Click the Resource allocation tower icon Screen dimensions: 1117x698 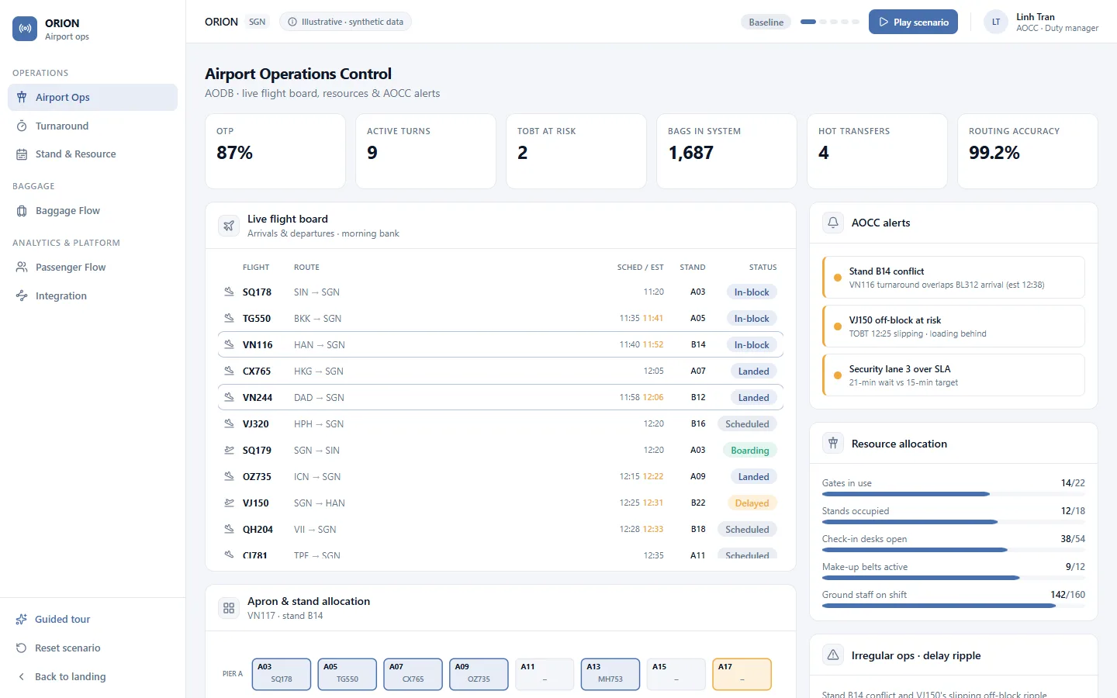833,444
